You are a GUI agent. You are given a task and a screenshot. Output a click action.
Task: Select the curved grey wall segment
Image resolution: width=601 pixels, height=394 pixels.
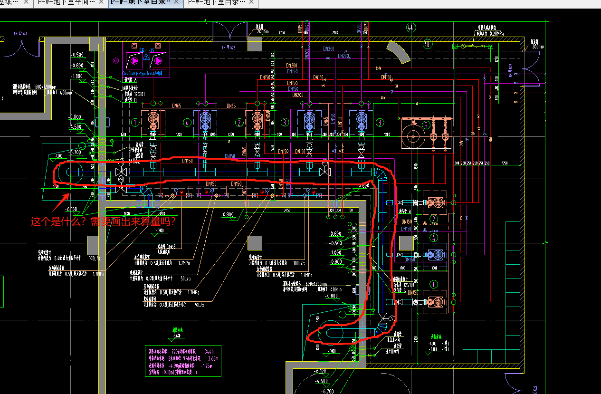398,51
